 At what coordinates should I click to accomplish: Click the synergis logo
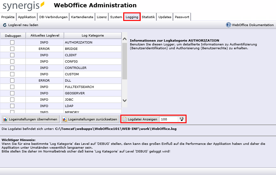coord(24,6)
